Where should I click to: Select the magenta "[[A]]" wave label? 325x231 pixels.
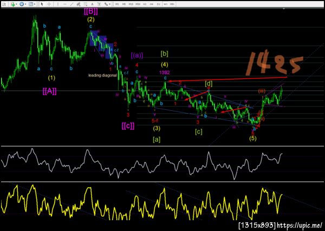point(49,91)
